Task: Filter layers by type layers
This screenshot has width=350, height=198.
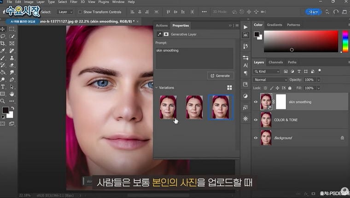Action: tap(299, 71)
